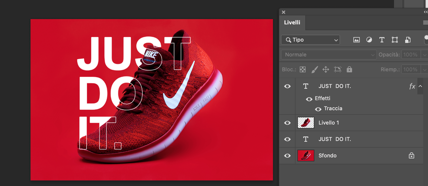Filter layers by shape layers icon
The height and width of the screenshot is (186, 428).
(x=395, y=40)
